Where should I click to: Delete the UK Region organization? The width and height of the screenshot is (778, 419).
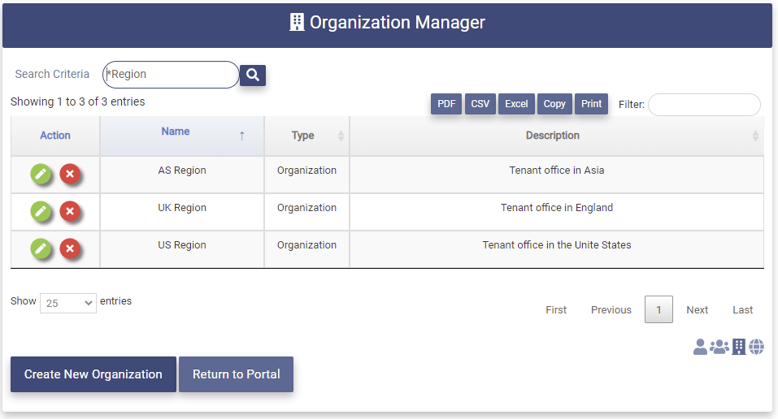pos(70,211)
